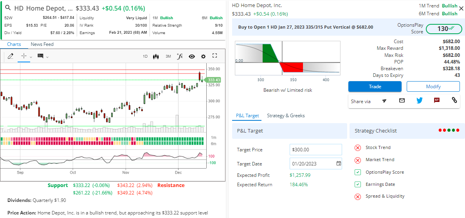Viewport: 465px width, 218px height.
Task: Click the support value $333.22 (-0.06%)
Action: 91,185
